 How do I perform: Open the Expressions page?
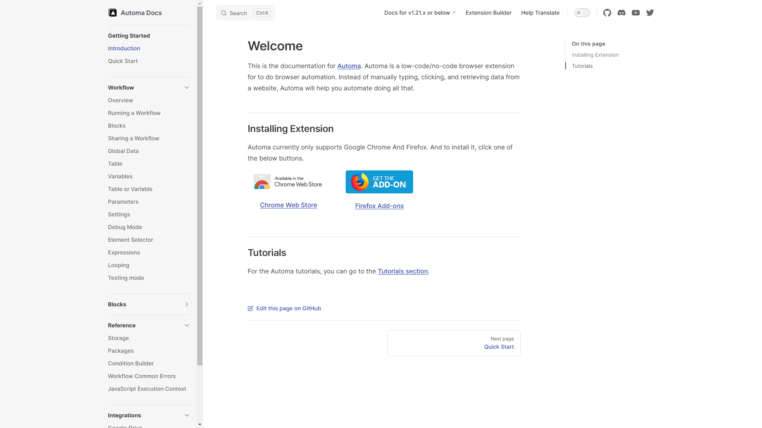coord(124,252)
